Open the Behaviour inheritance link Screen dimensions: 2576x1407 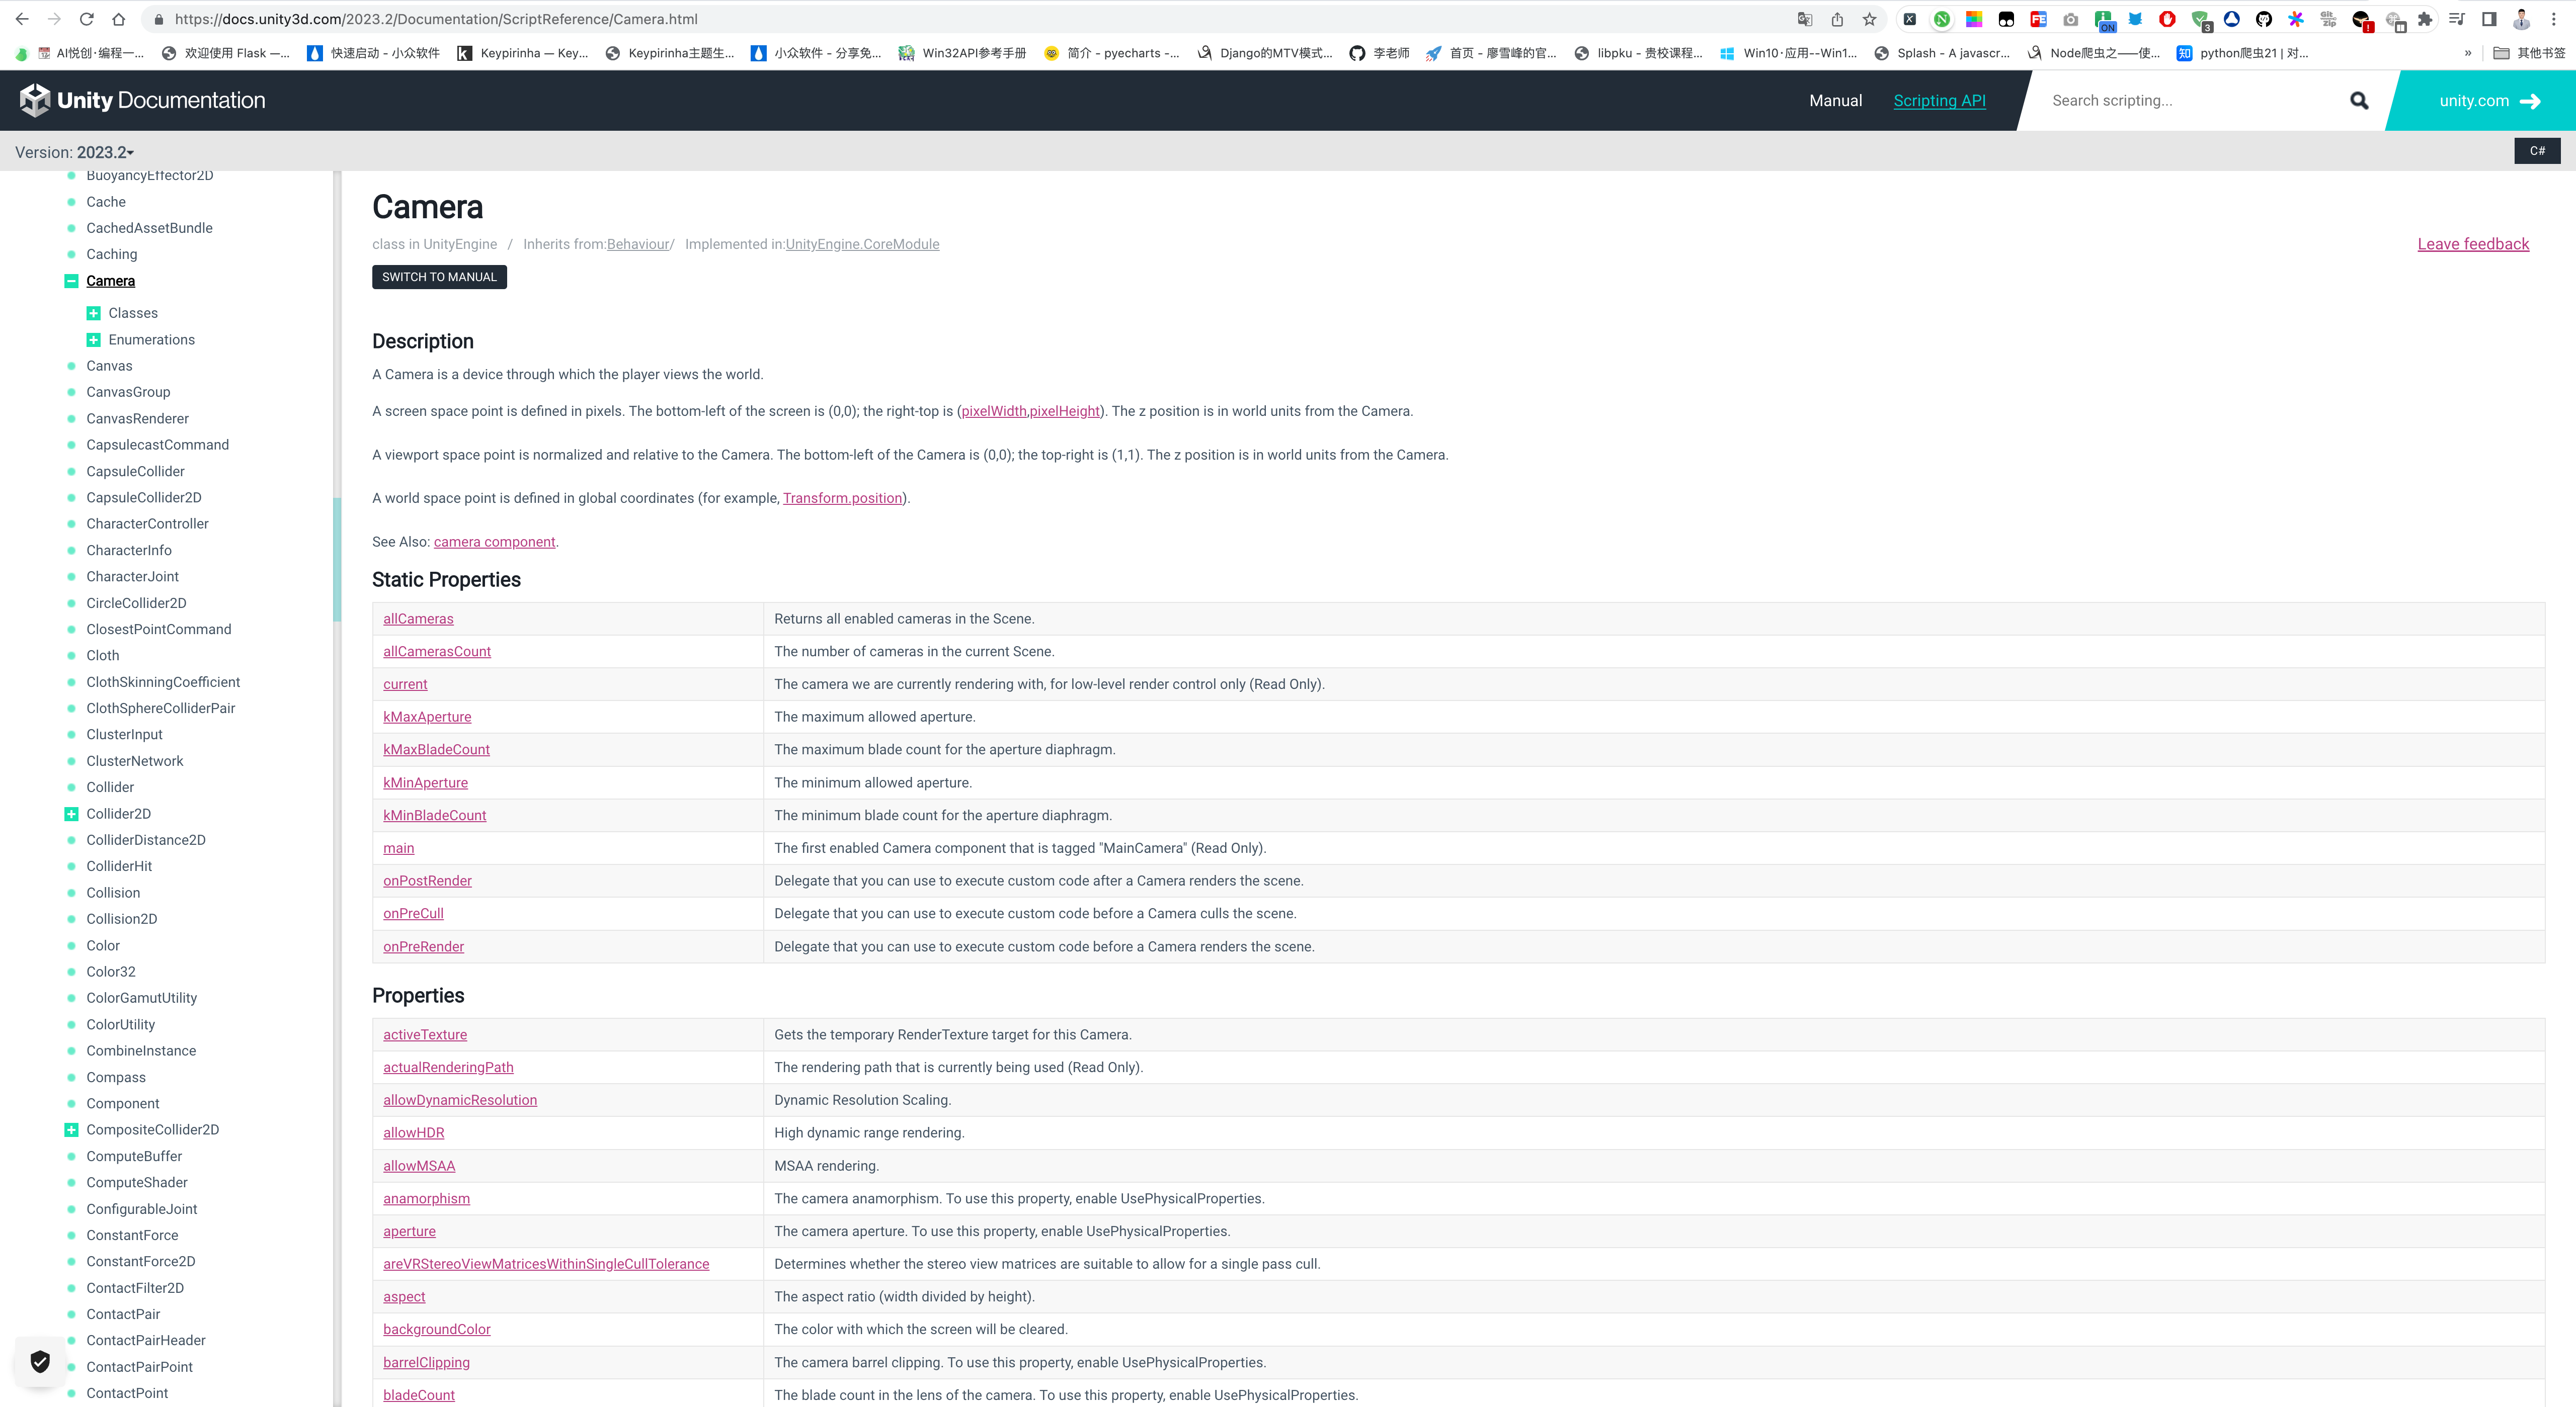(638, 244)
